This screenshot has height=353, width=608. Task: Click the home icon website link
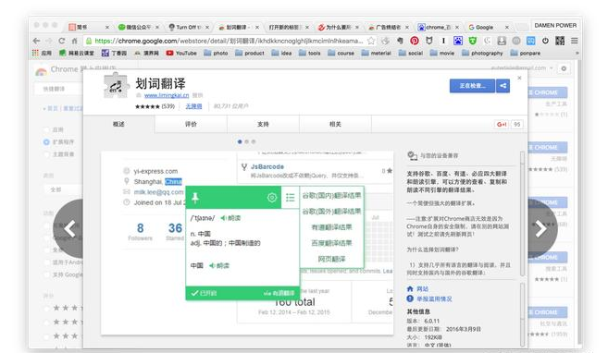click(410, 288)
